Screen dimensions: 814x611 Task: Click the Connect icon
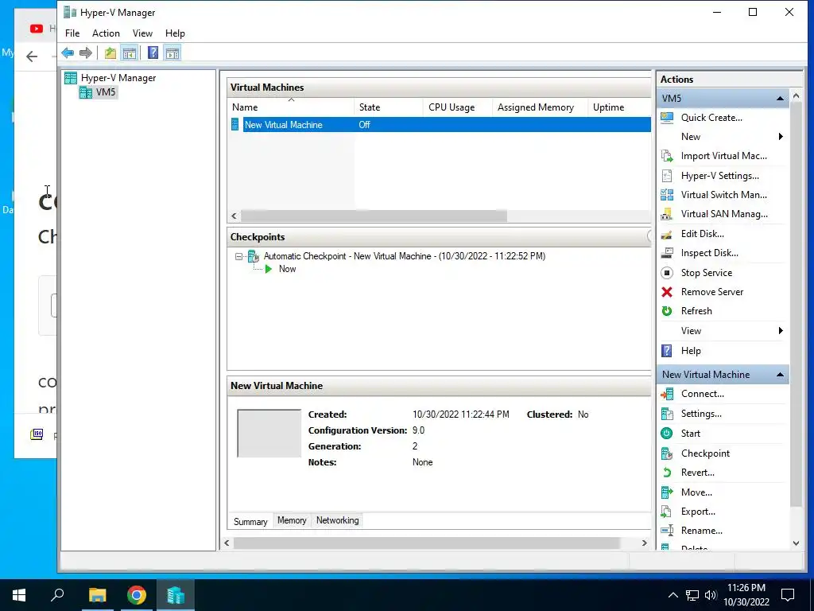point(667,394)
